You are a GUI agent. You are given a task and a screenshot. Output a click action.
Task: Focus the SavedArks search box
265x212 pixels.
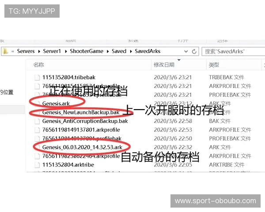pyautogui.click(x=233, y=51)
